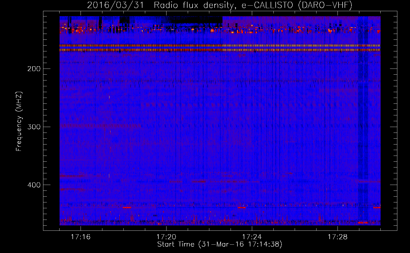Click the plot title '2016/03/31 Radio flux density'

pyautogui.click(x=220, y=5)
